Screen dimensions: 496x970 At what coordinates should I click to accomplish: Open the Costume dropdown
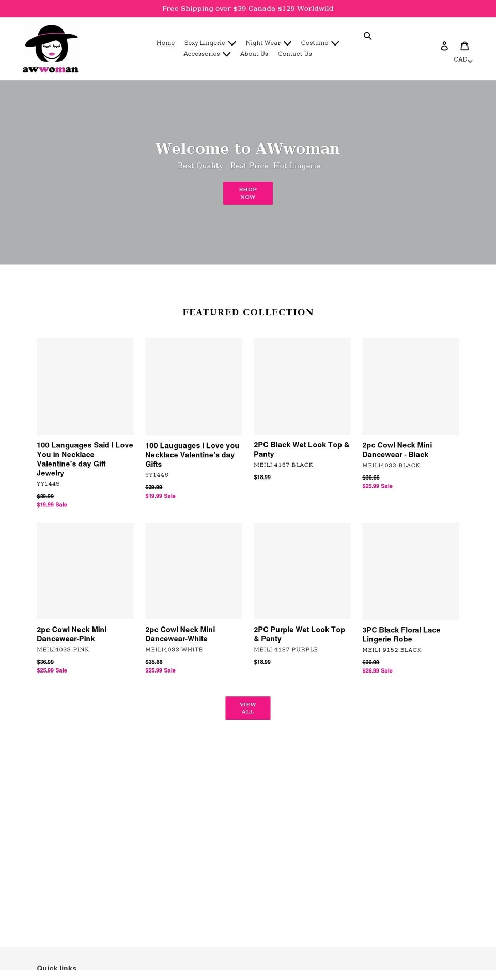pos(320,43)
